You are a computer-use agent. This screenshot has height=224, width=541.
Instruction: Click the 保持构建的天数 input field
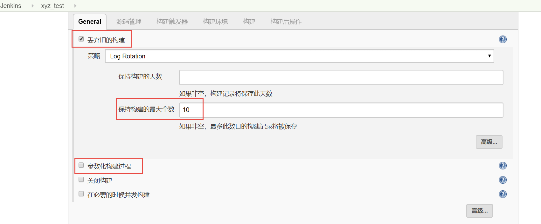pos(341,77)
